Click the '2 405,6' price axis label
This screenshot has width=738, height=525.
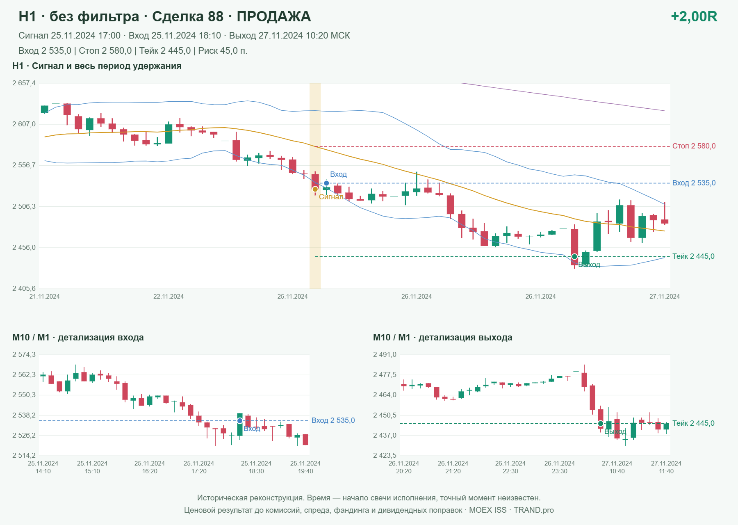[24, 289]
